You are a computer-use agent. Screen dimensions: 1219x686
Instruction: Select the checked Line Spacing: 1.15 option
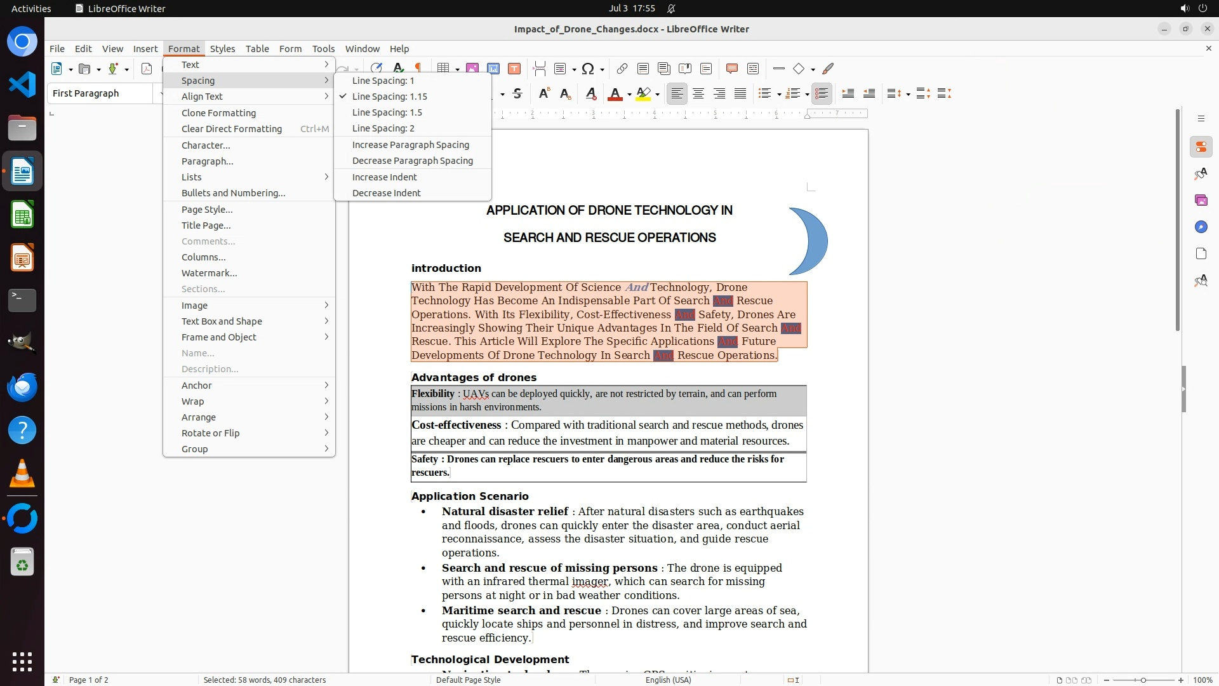[389, 97]
